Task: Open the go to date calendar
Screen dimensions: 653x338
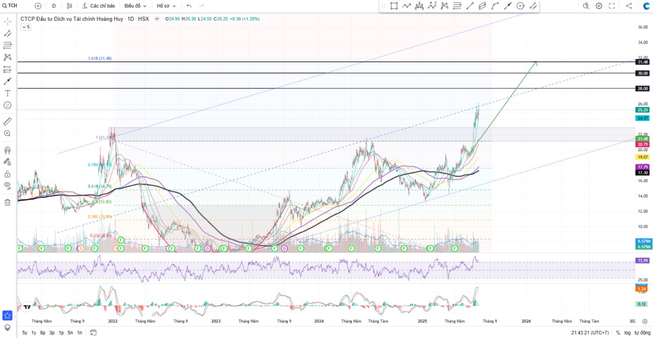Action: click(93, 333)
